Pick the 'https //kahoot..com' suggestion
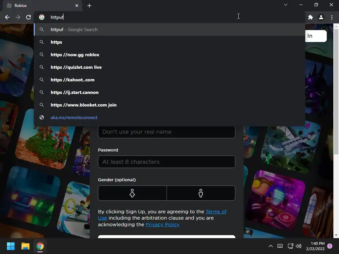 click(x=169, y=80)
